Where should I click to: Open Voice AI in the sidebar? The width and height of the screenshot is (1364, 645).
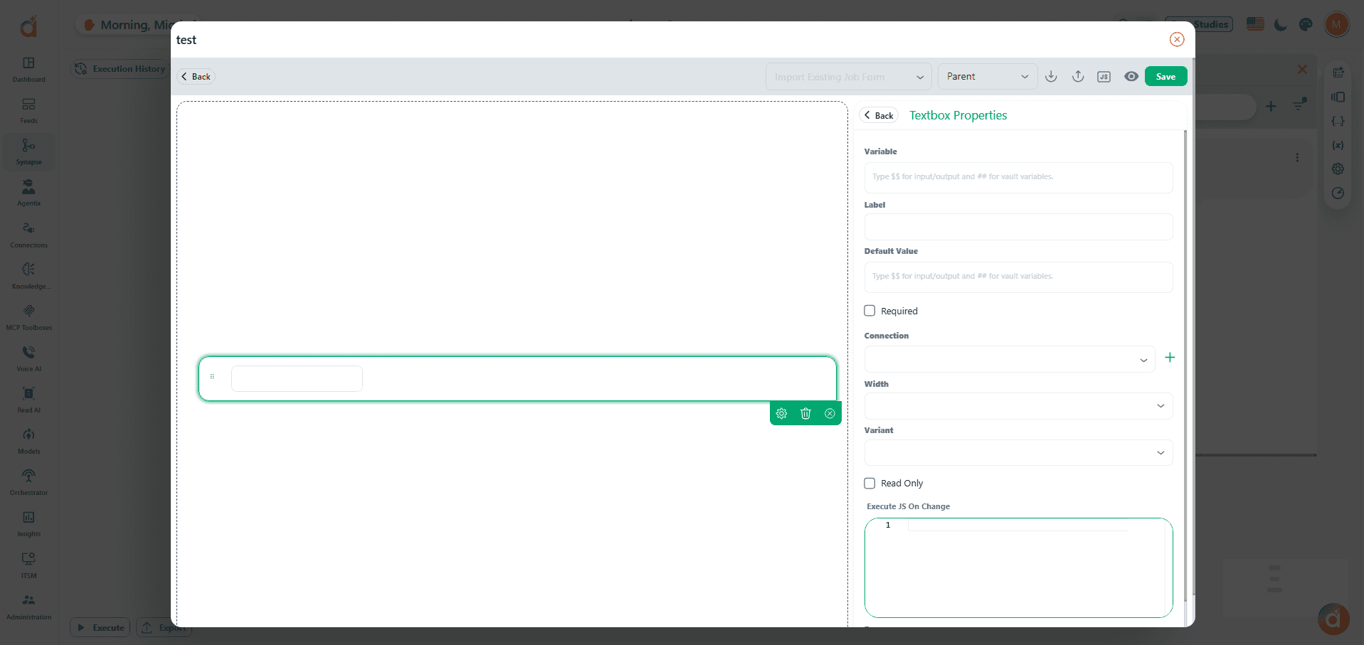pos(28,358)
